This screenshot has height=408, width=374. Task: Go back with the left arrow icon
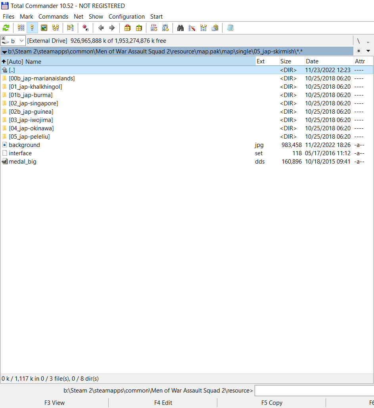101,28
